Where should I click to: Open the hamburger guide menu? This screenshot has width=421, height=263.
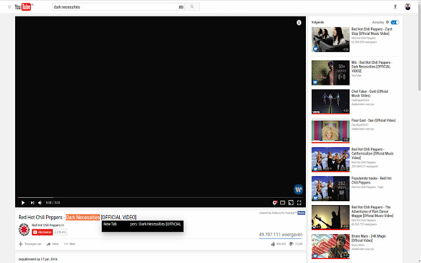pyautogui.click(x=9, y=7)
